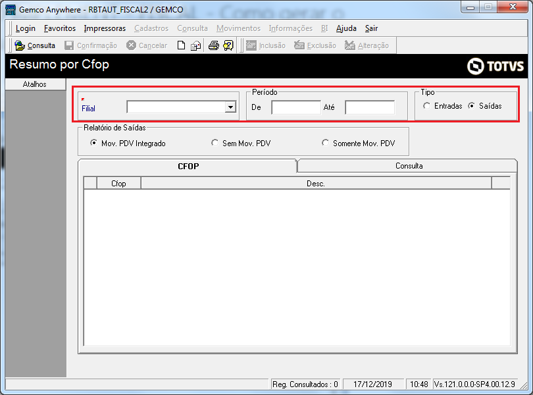Click the 17/12/2019 date in status bar
533x395 pixels.
(x=372, y=384)
